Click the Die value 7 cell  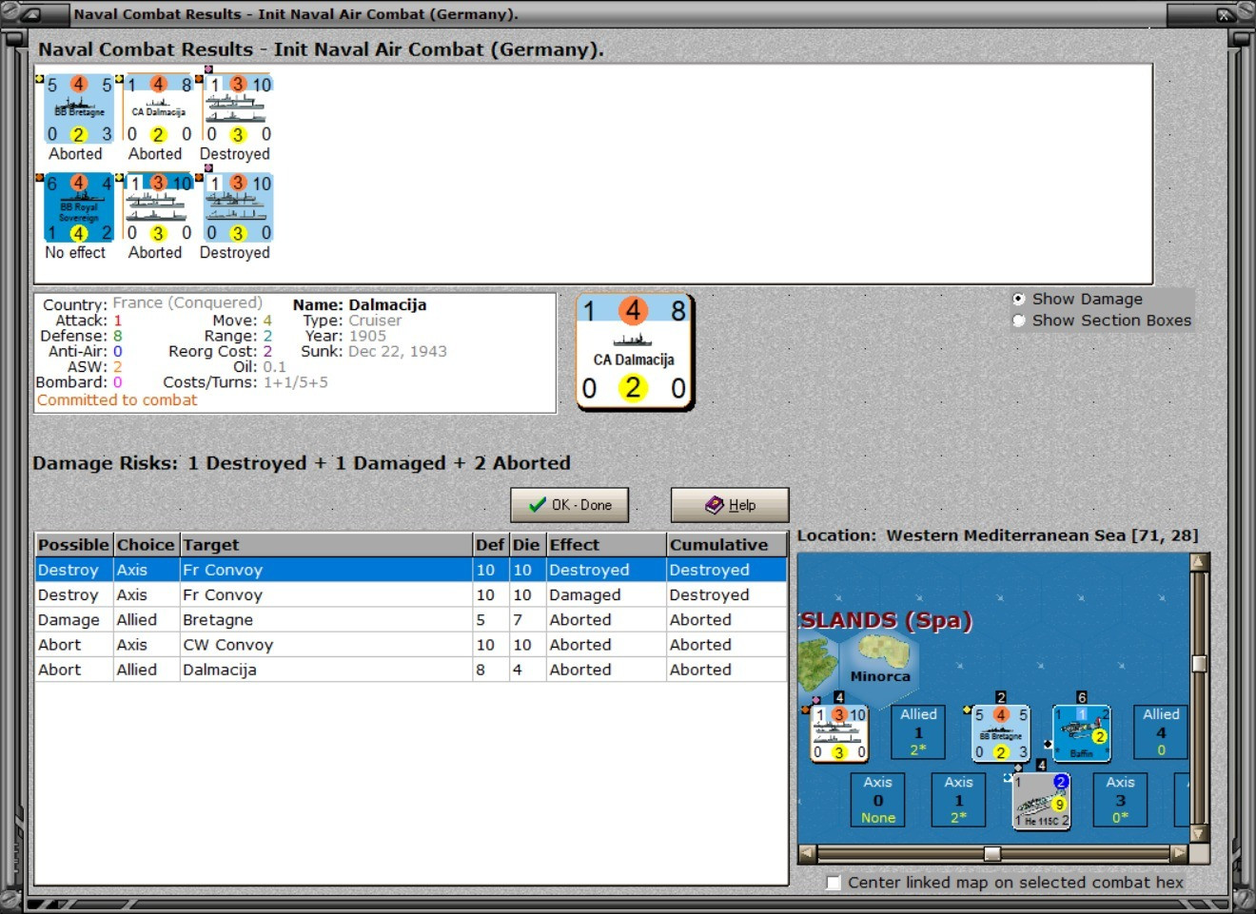tap(527, 619)
